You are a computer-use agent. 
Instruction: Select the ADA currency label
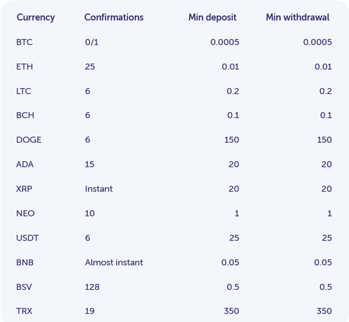tap(25, 164)
